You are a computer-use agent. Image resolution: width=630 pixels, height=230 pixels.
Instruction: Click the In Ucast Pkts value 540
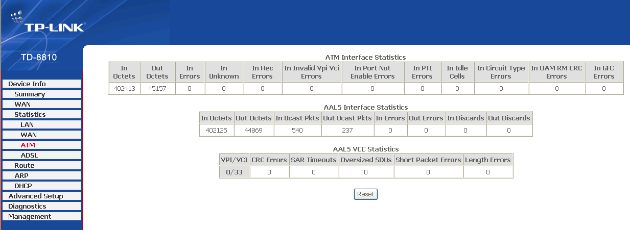click(297, 131)
